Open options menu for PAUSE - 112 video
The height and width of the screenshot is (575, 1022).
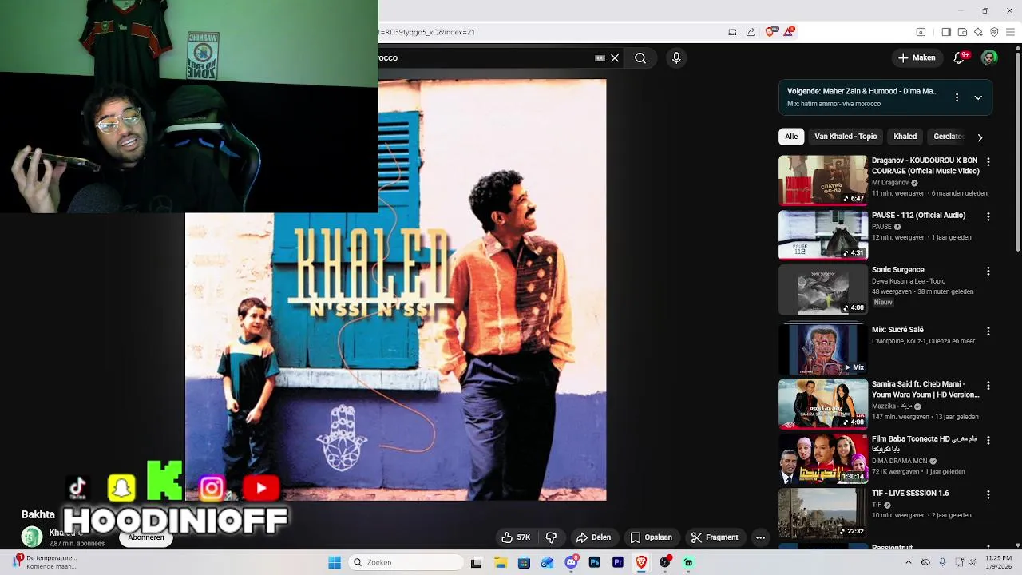988,216
